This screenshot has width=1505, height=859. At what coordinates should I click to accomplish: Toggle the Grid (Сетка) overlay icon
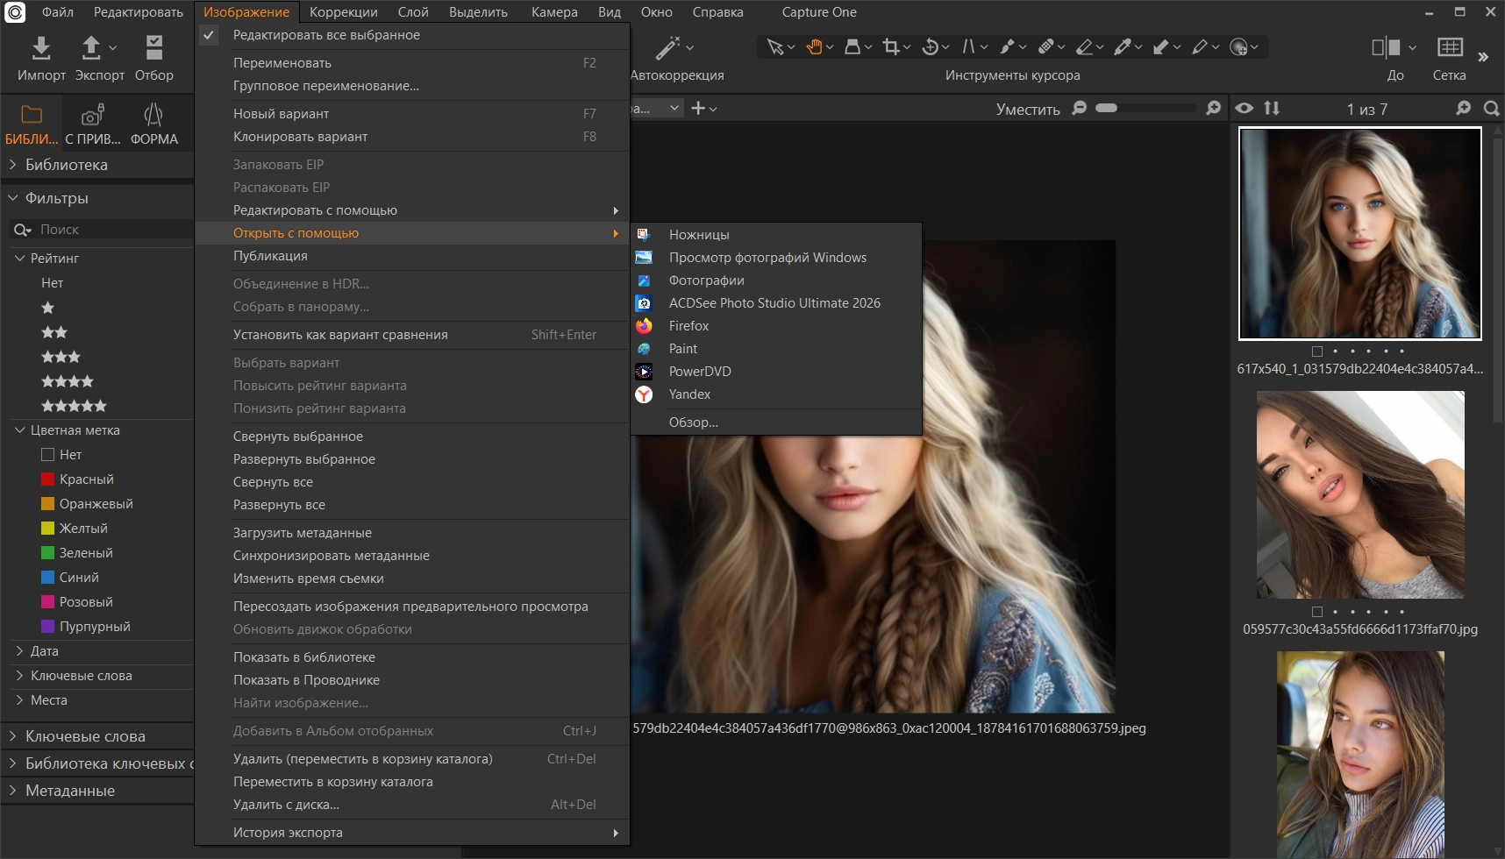[1449, 48]
